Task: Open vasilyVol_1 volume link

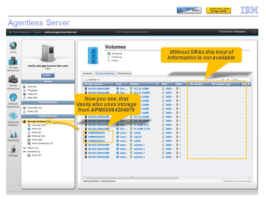Action: coord(139,145)
